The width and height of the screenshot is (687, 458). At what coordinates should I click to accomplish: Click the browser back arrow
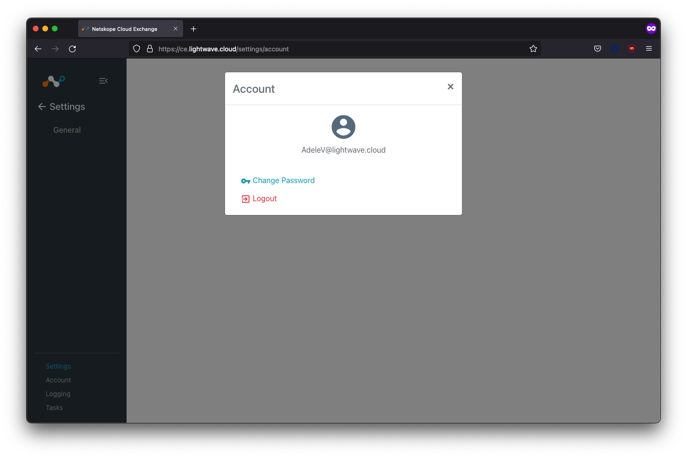coord(38,49)
